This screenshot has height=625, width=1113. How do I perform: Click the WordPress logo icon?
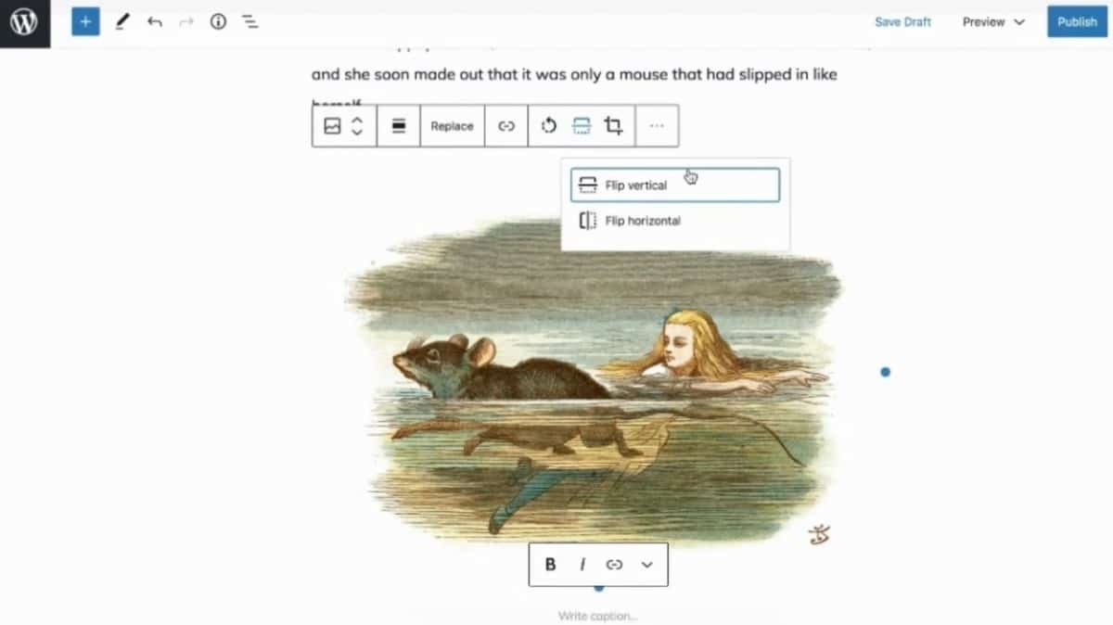24,22
